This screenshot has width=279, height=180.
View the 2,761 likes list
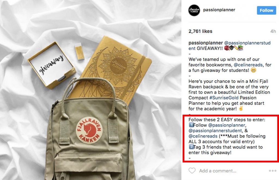point(200,31)
